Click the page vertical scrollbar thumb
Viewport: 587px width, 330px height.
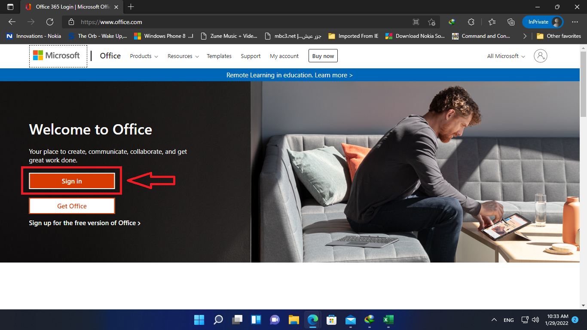(x=583, y=83)
